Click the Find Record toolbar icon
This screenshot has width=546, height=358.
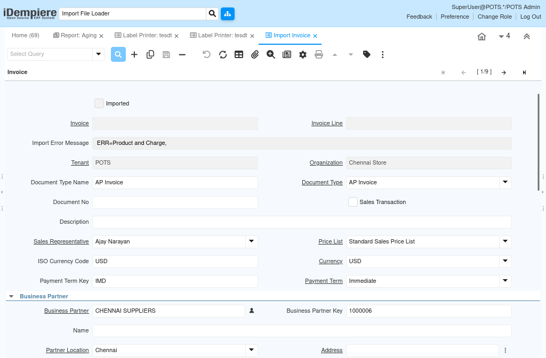pyautogui.click(x=118, y=55)
